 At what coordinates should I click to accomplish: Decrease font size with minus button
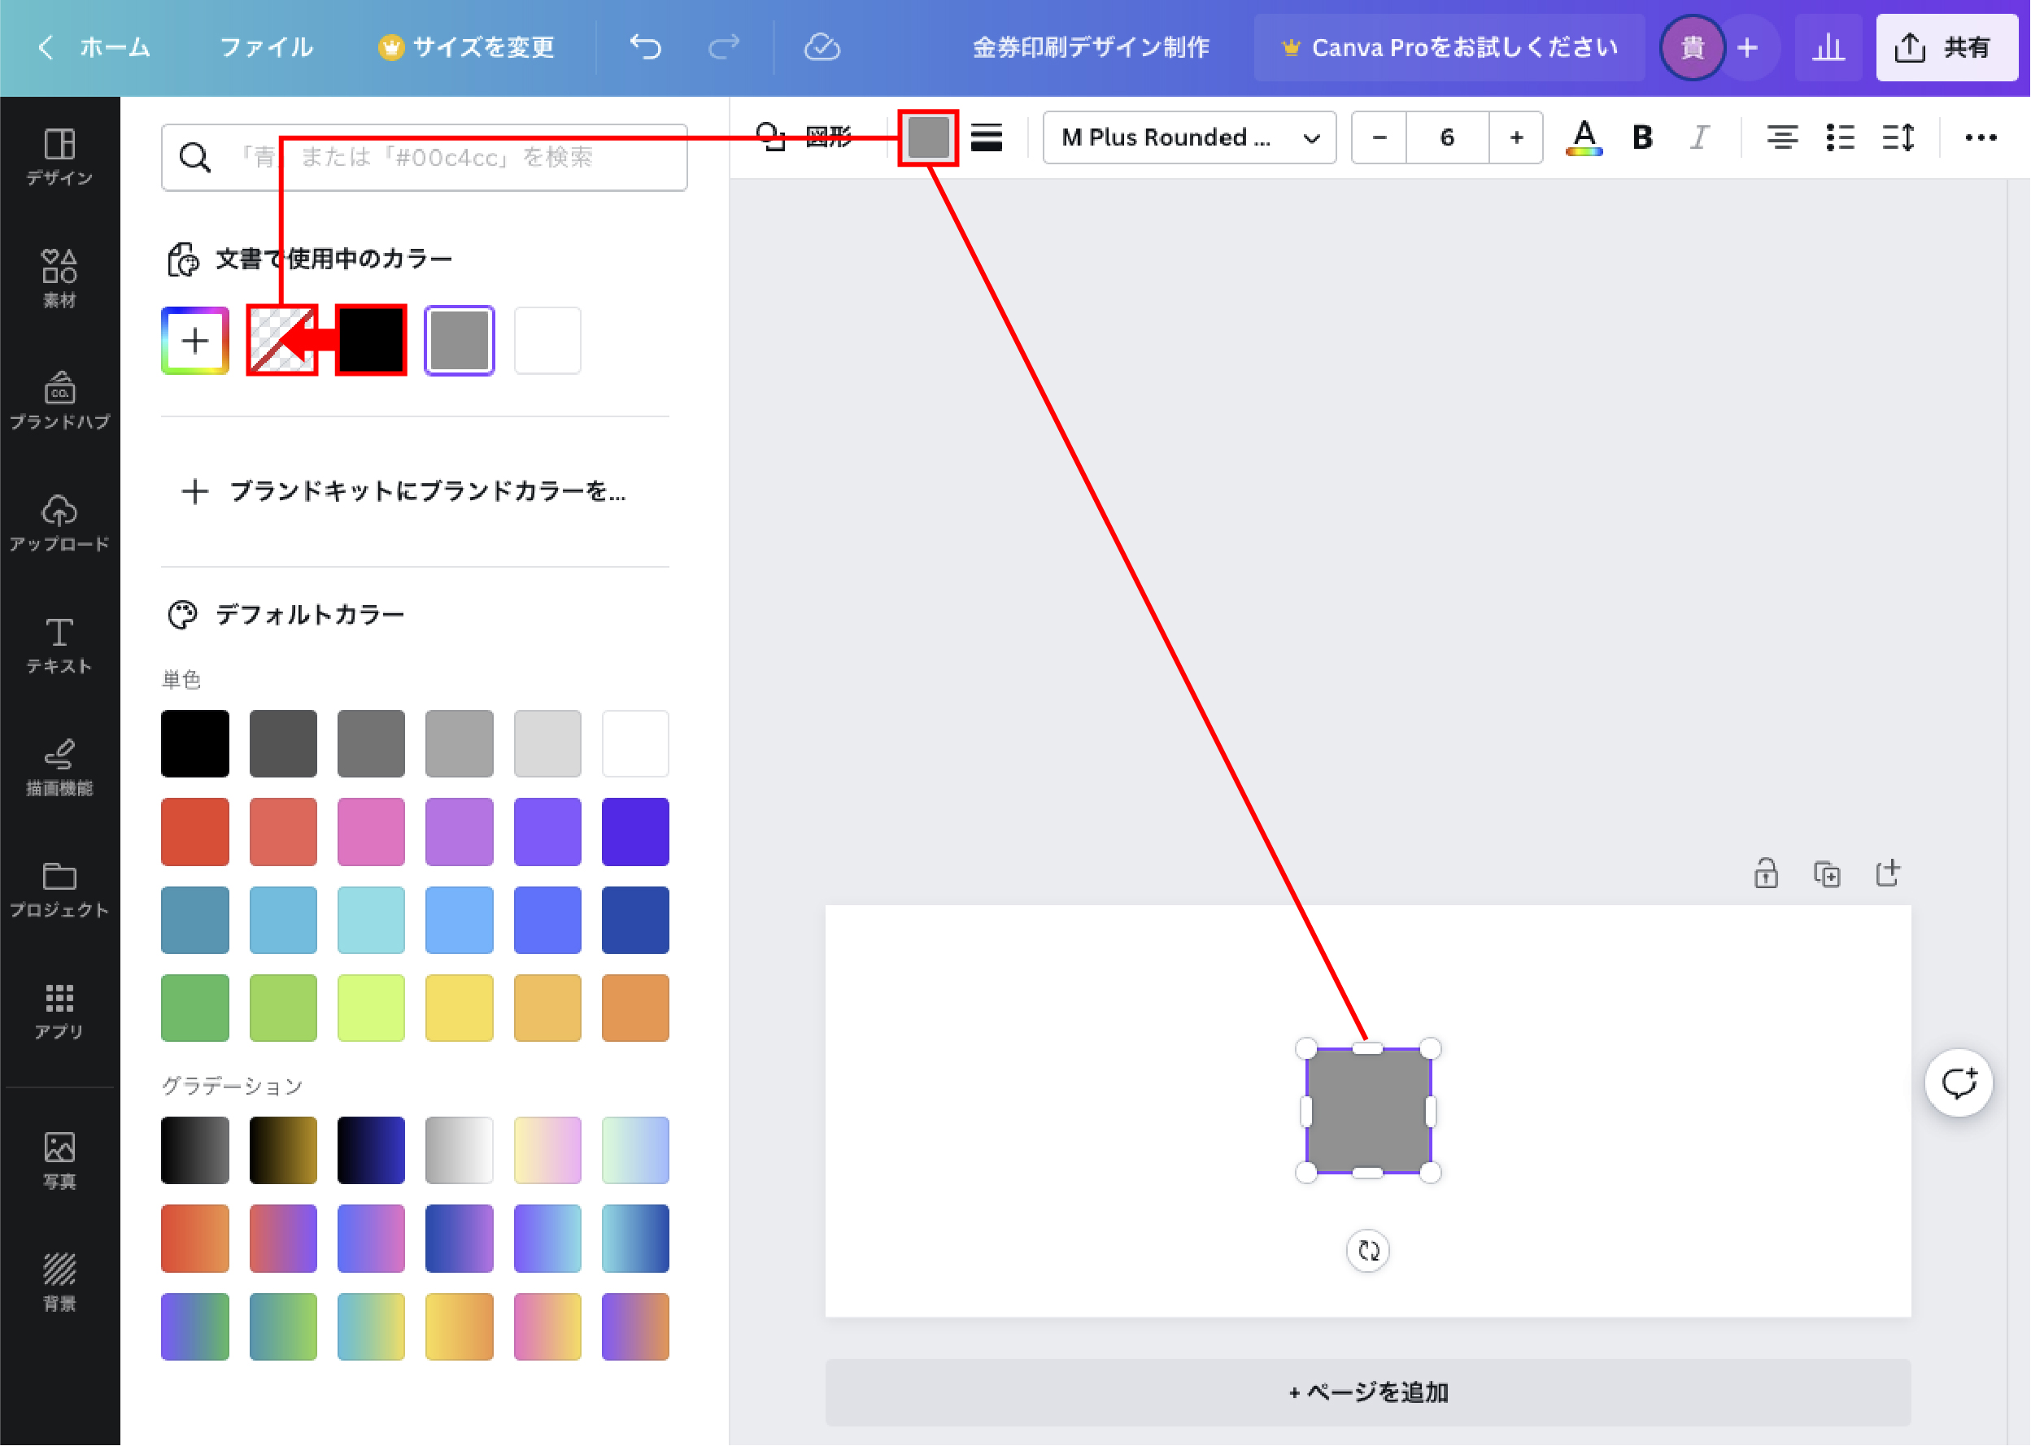tap(1379, 137)
